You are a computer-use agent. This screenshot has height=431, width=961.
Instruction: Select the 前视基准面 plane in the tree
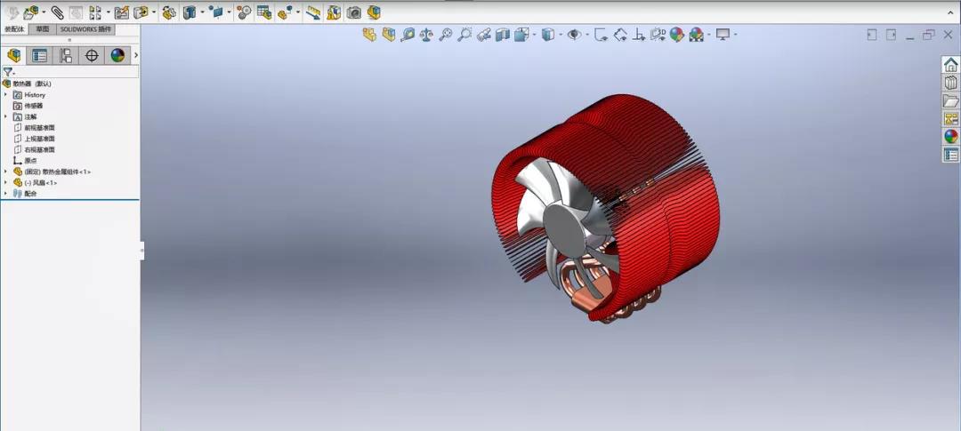coord(39,127)
